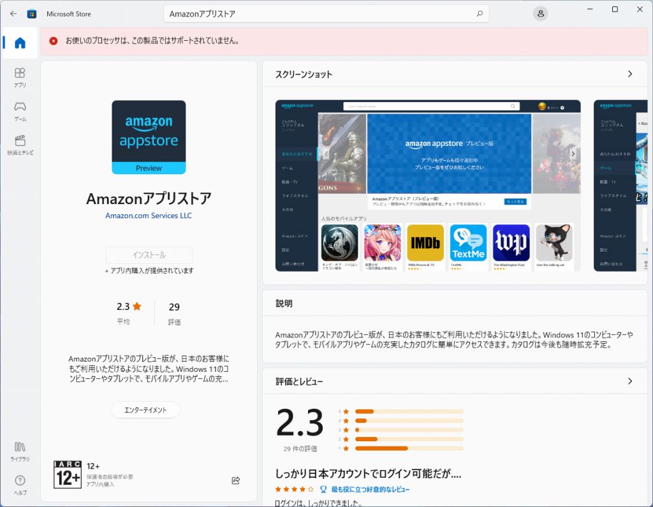
Task: Click the Washington Post icon in screenshot
Action: point(511,243)
